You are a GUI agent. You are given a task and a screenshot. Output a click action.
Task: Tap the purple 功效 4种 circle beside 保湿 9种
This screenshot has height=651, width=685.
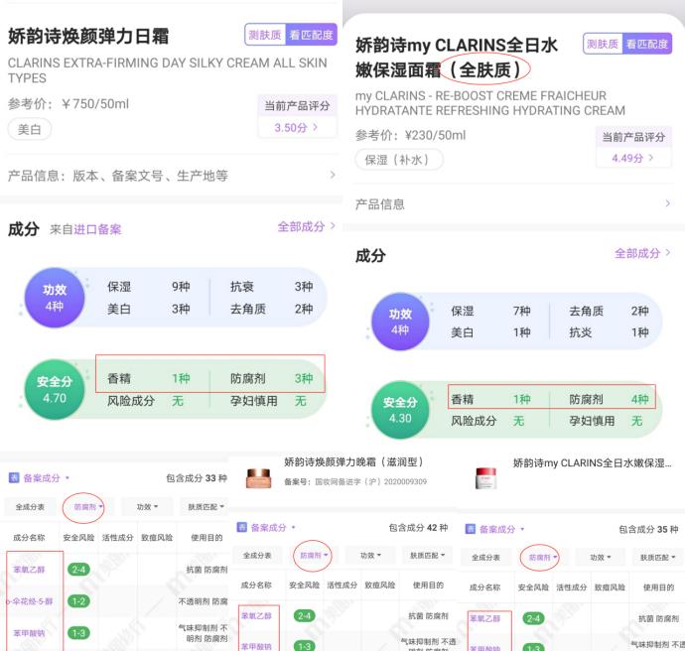pos(55,298)
